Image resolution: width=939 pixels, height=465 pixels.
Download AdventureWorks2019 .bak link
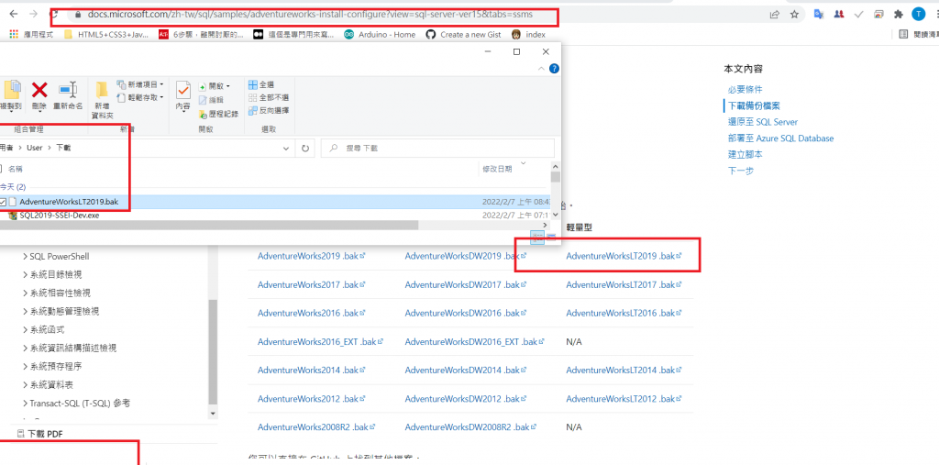tap(312, 256)
